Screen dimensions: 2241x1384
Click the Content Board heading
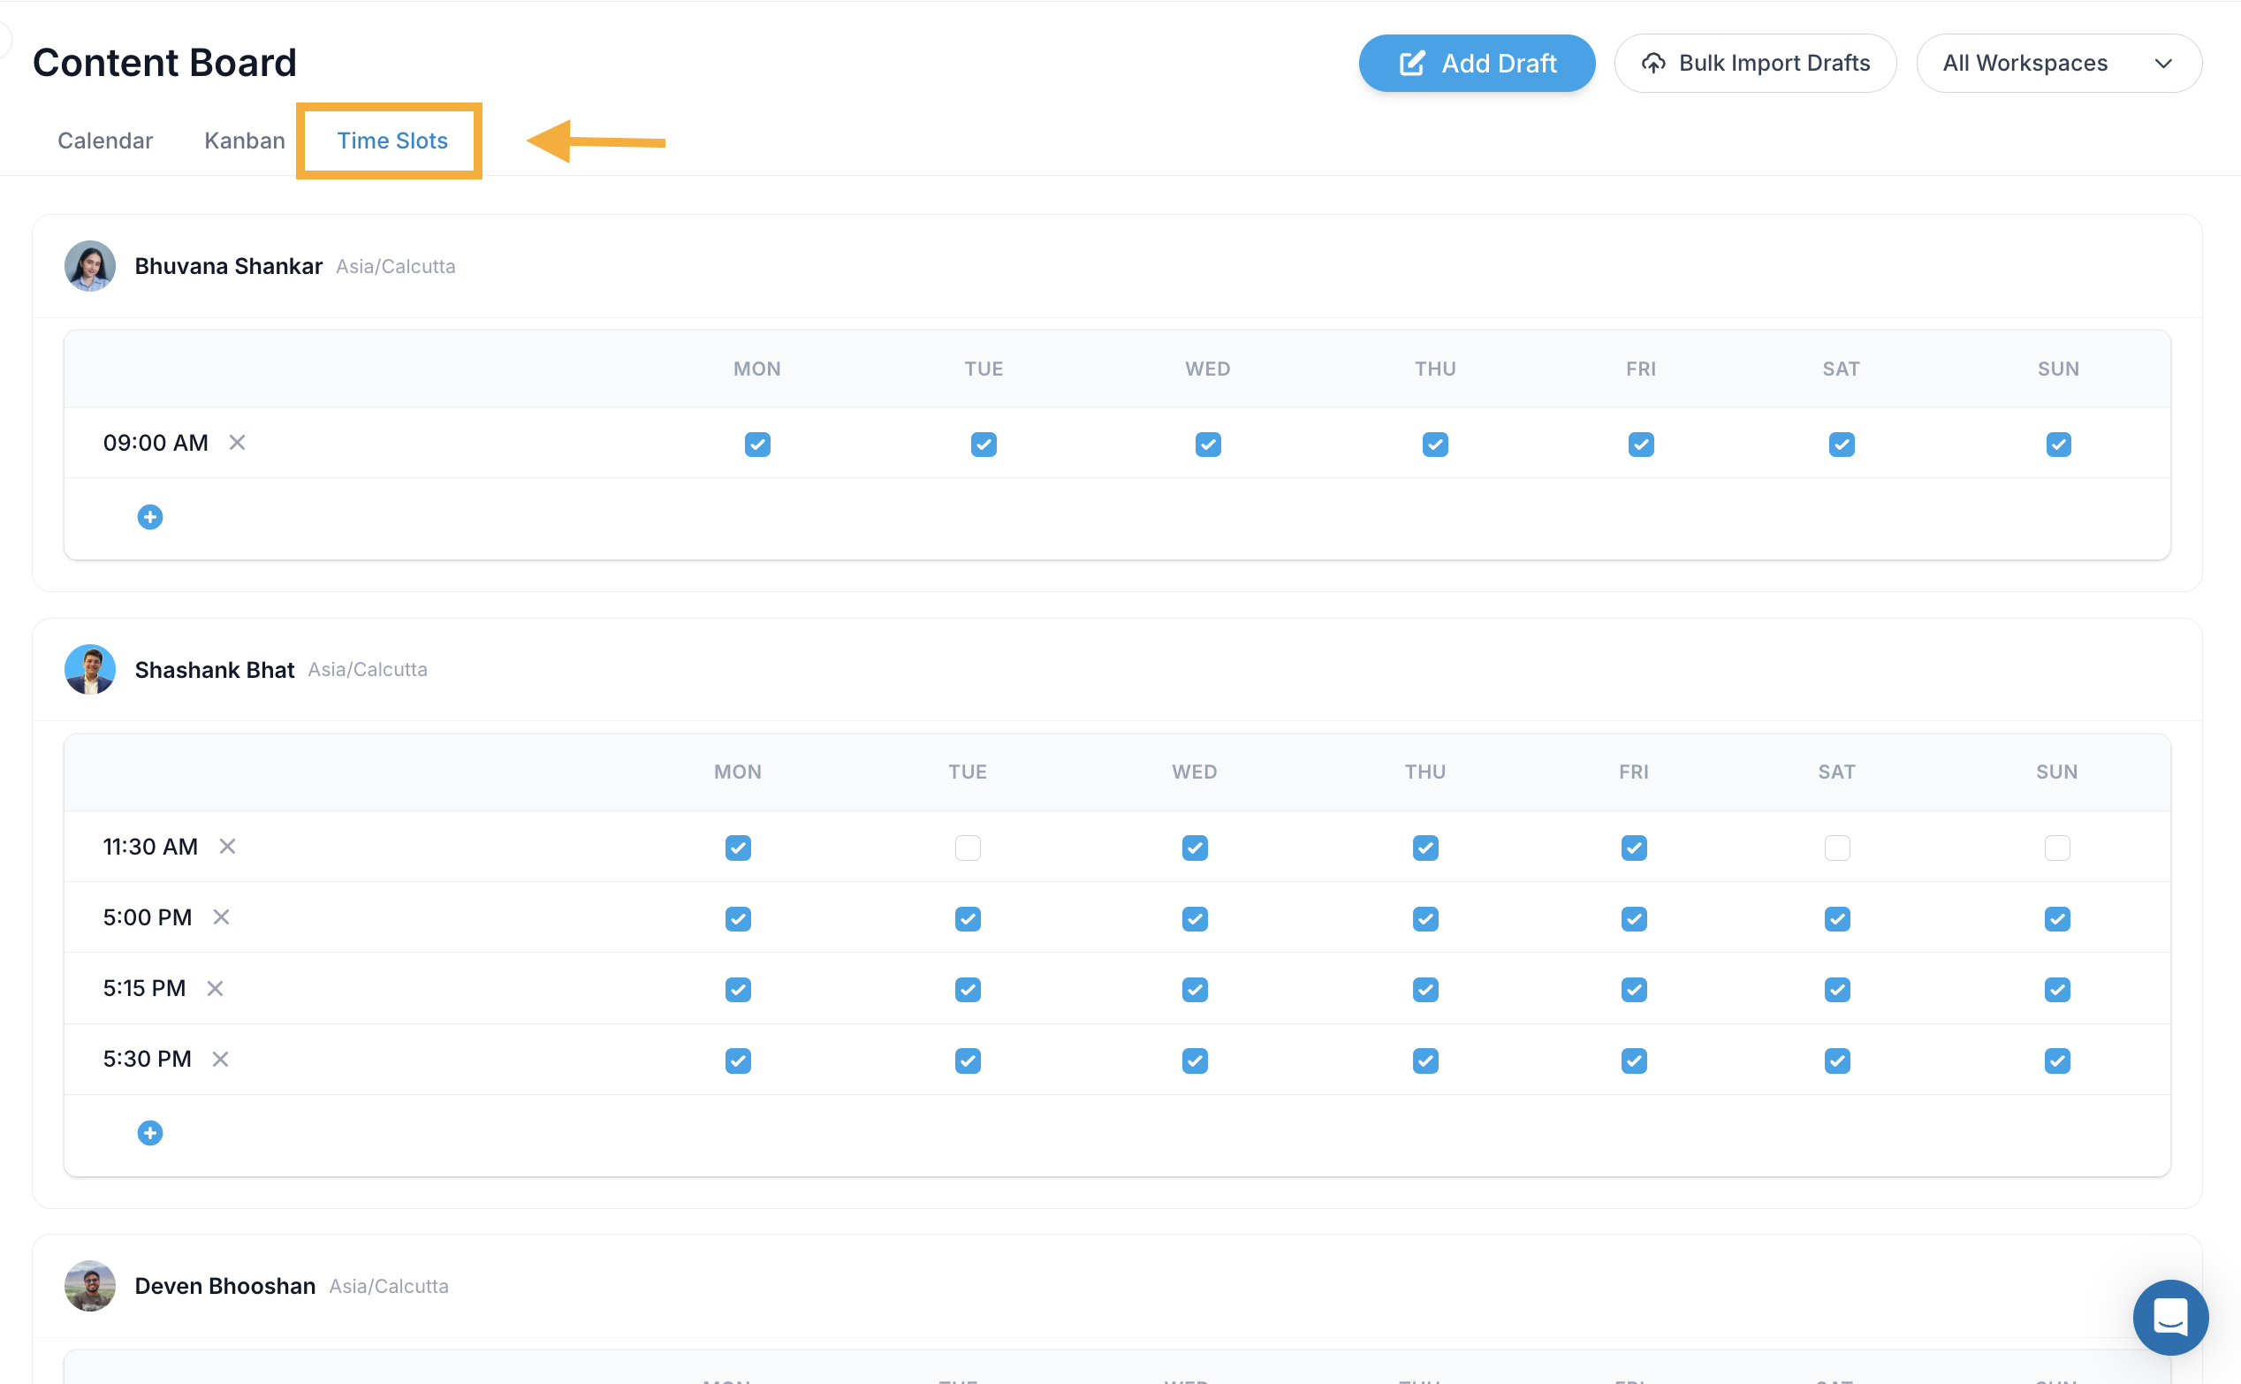(x=164, y=63)
